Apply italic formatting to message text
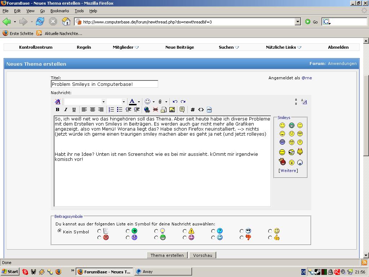The height and width of the screenshot is (277, 369). (66, 110)
